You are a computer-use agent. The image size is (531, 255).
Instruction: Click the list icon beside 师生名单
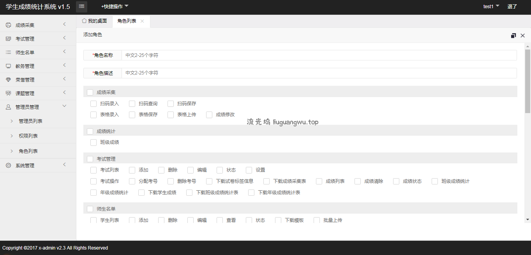pos(8,53)
